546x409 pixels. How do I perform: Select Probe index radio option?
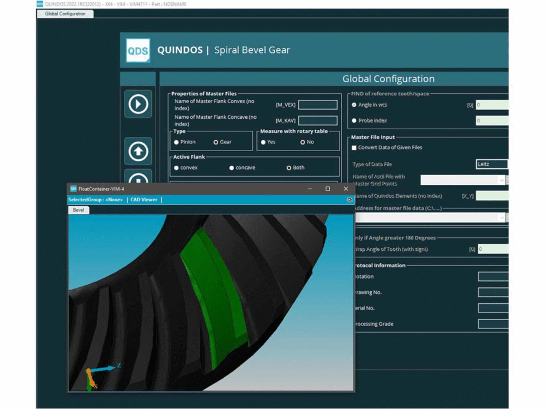(x=354, y=121)
